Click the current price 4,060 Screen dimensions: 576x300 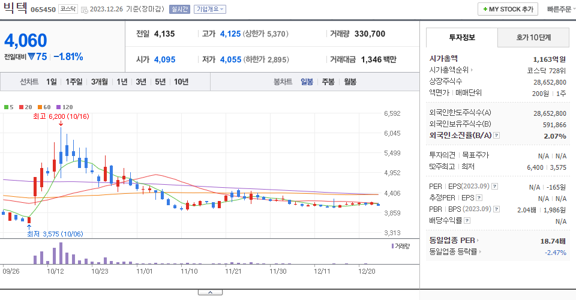[x=26, y=40]
